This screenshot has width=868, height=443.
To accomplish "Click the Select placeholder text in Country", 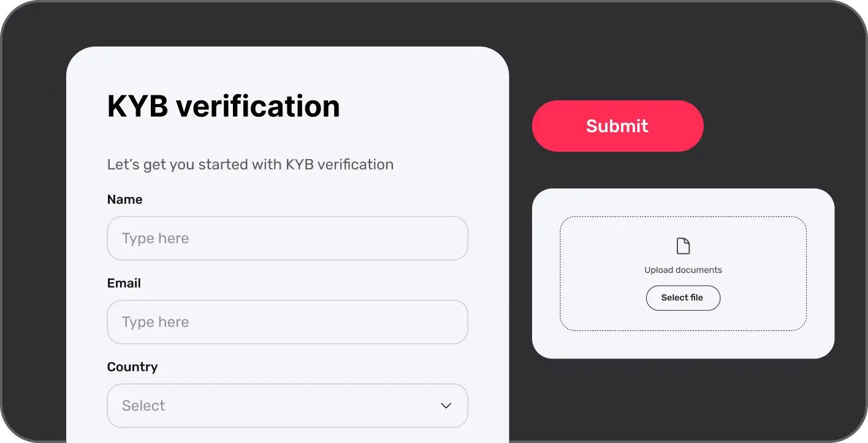I will click(x=143, y=406).
